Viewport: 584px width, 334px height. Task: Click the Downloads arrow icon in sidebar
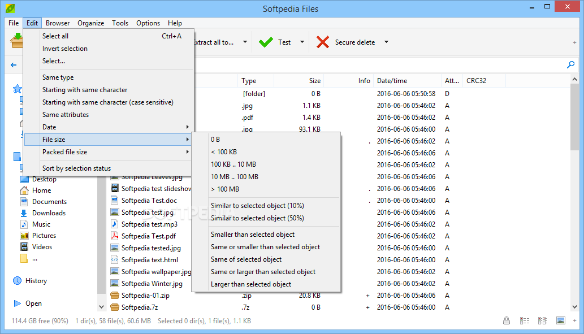click(24, 213)
